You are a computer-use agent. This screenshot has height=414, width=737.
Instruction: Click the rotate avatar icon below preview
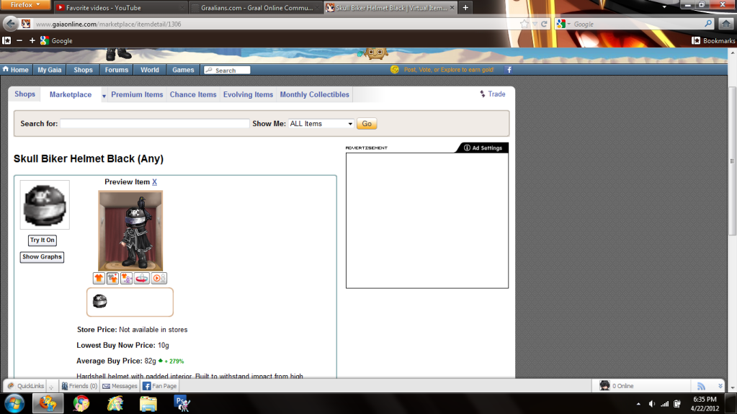click(143, 279)
